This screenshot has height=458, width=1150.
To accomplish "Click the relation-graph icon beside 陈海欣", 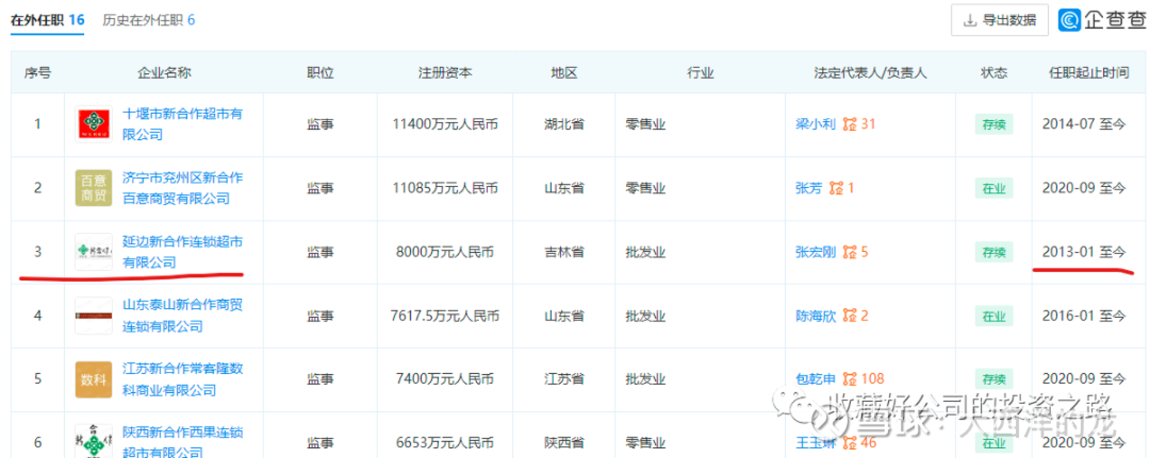I will (x=849, y=315).
